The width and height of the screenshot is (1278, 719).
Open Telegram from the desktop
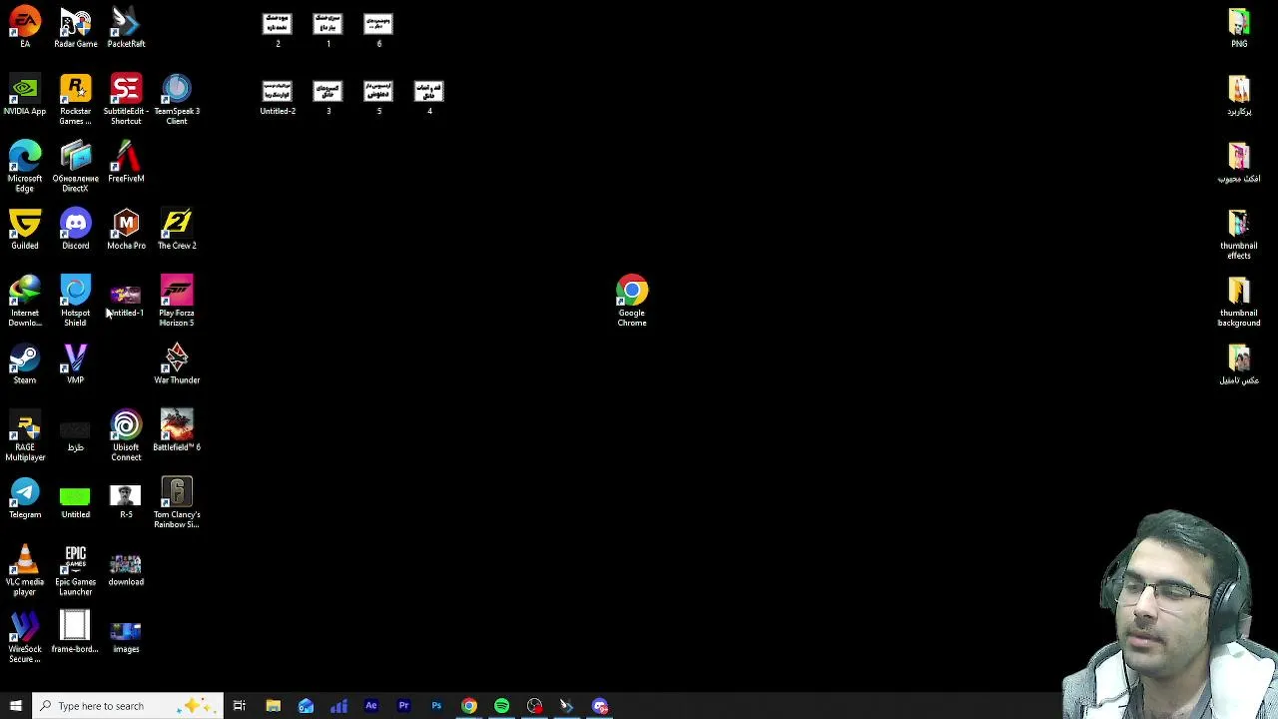tap(25, 496)
